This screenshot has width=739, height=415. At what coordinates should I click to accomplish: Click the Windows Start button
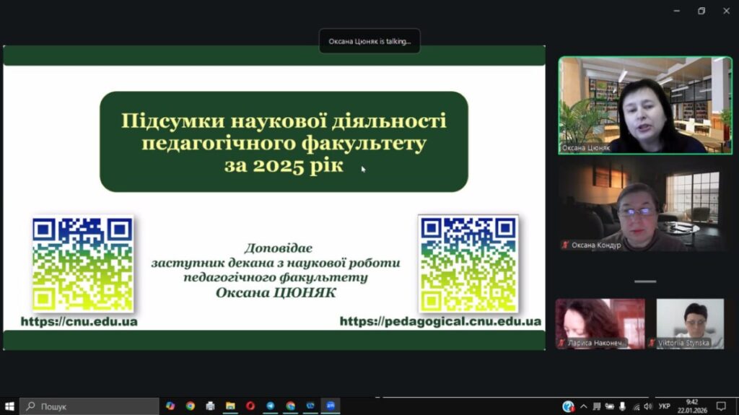[x=9, y=406]
